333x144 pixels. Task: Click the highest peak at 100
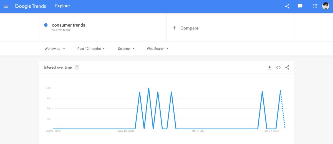(149, 88)
